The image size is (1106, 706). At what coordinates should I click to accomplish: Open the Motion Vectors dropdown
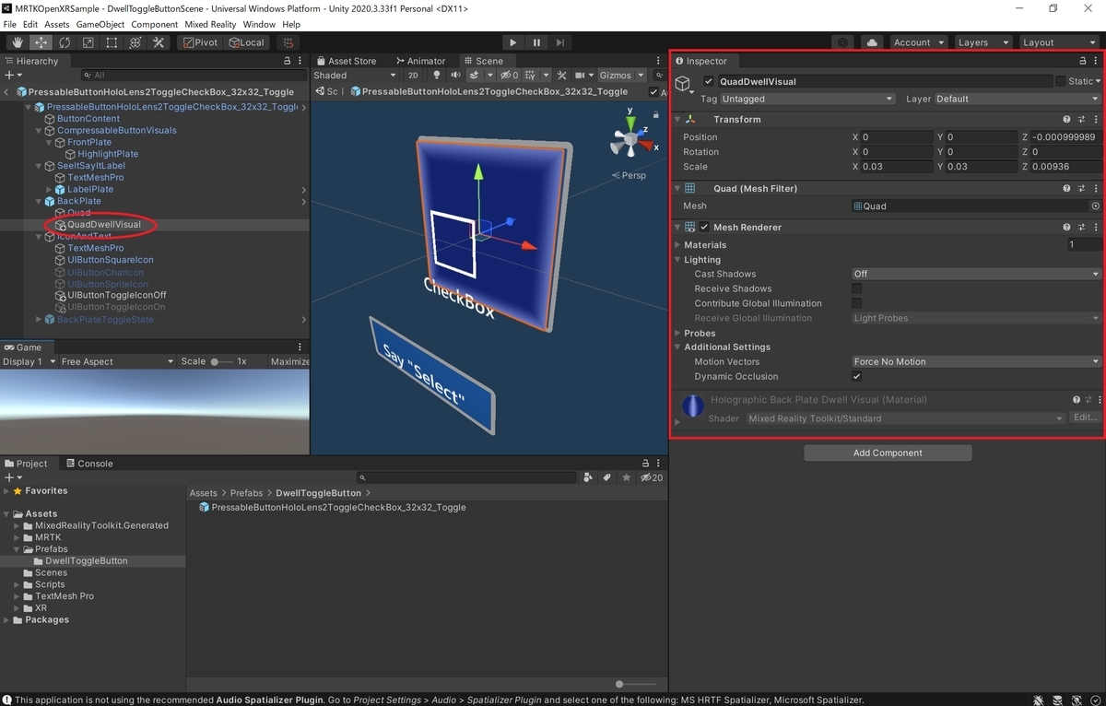click(976, 361)
